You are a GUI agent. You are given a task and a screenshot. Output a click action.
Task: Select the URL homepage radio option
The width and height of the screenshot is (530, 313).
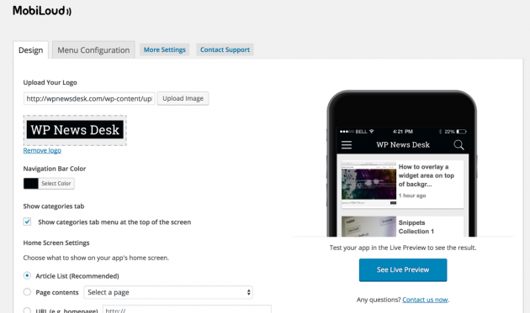[27, 310]
